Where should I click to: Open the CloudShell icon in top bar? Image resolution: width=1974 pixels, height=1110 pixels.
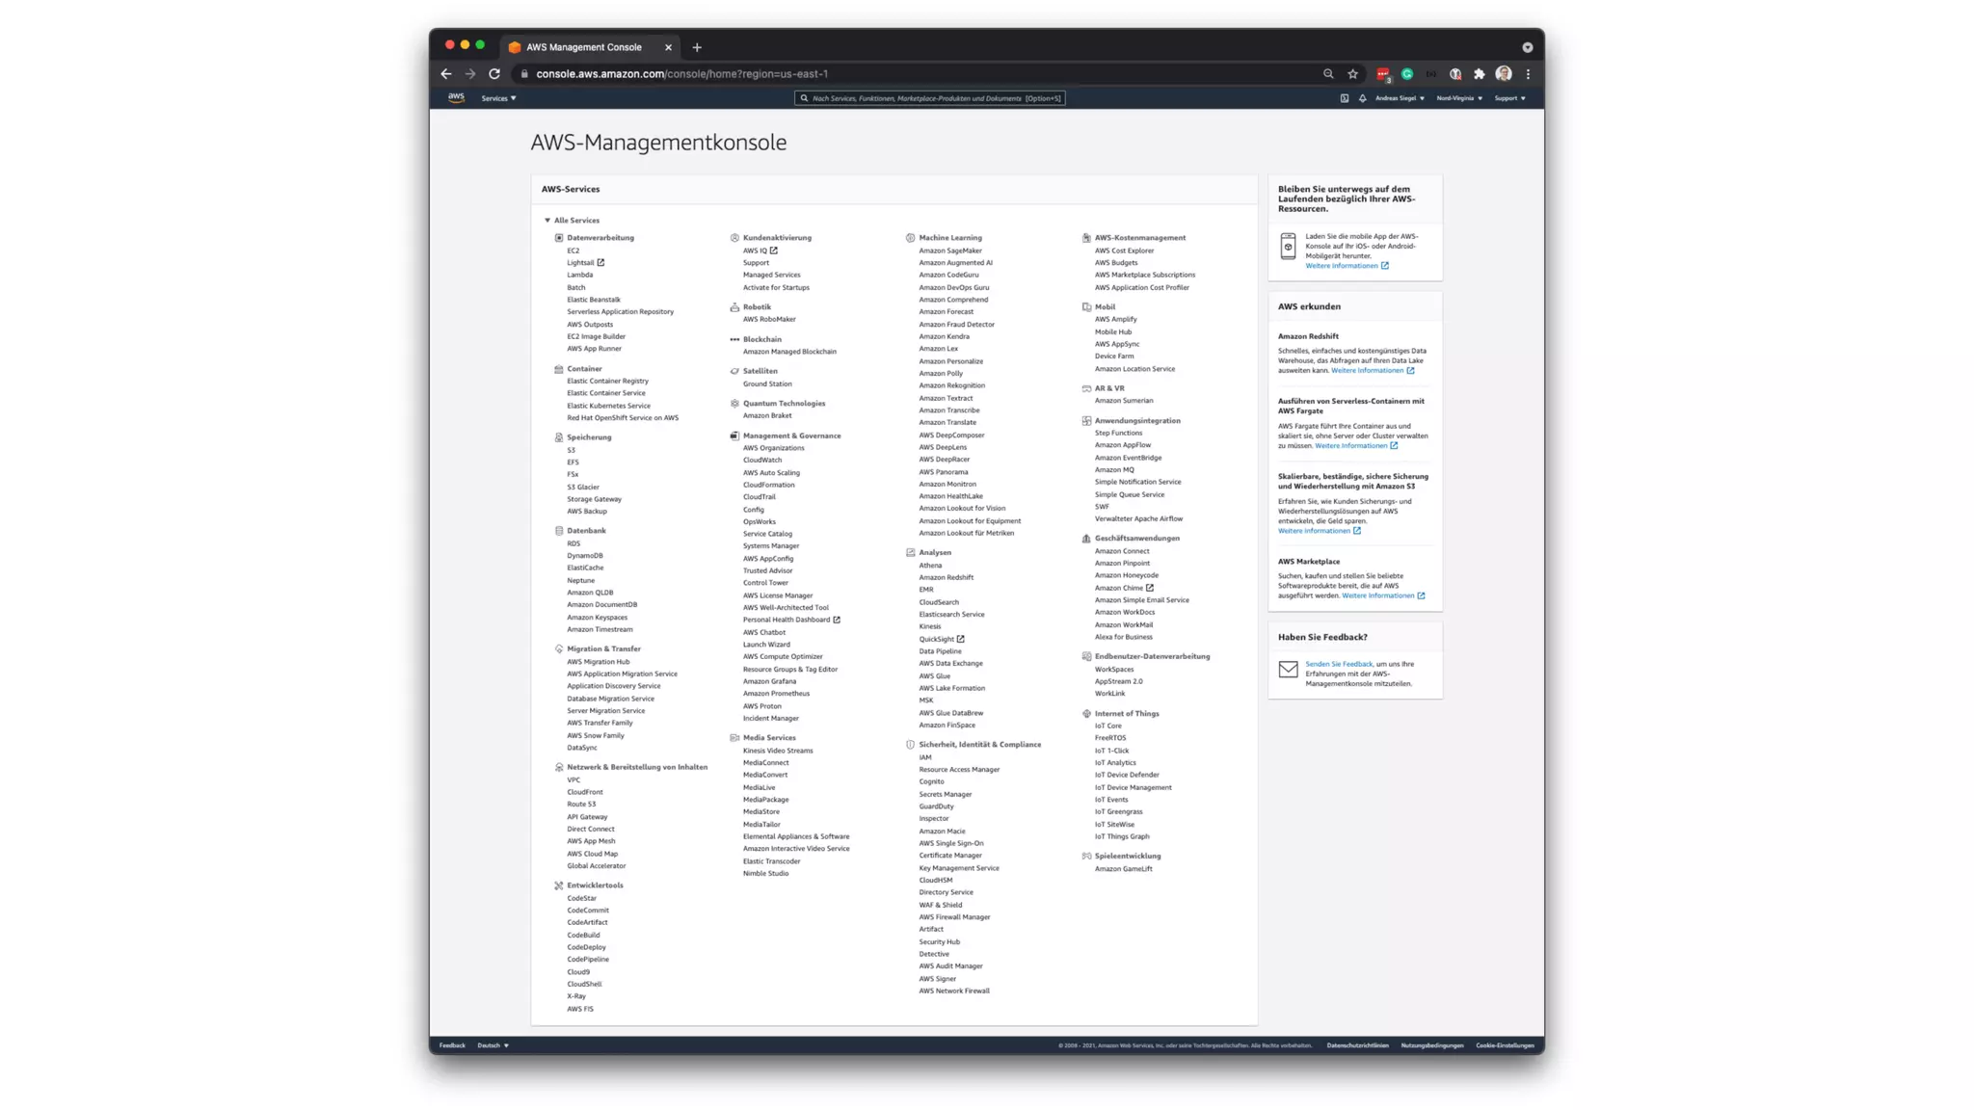(x=1345, y=98)
